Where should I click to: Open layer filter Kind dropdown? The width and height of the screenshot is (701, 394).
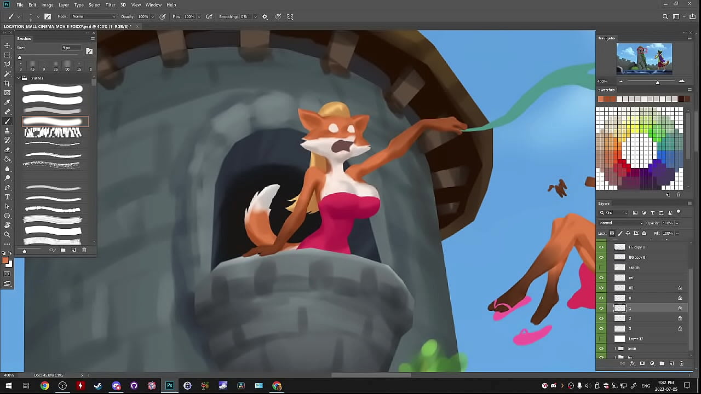(614, 213)
